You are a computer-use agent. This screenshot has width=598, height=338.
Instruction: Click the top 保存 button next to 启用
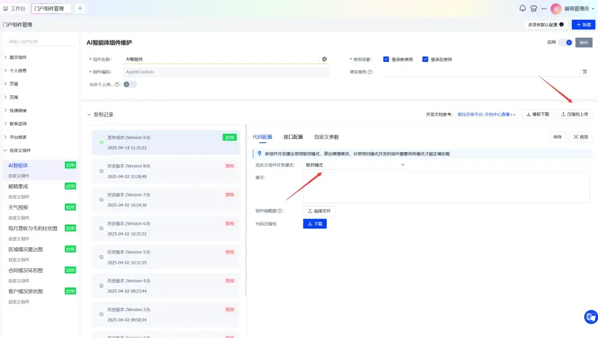(584, 42)
